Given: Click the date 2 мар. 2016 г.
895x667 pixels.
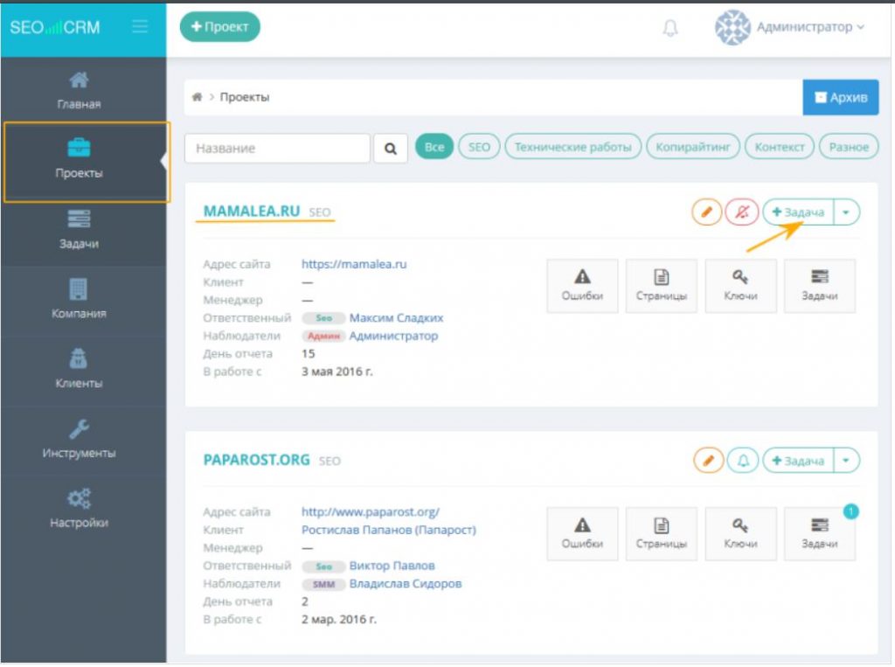Looking at the screenshot, I should tap(339, 619).
